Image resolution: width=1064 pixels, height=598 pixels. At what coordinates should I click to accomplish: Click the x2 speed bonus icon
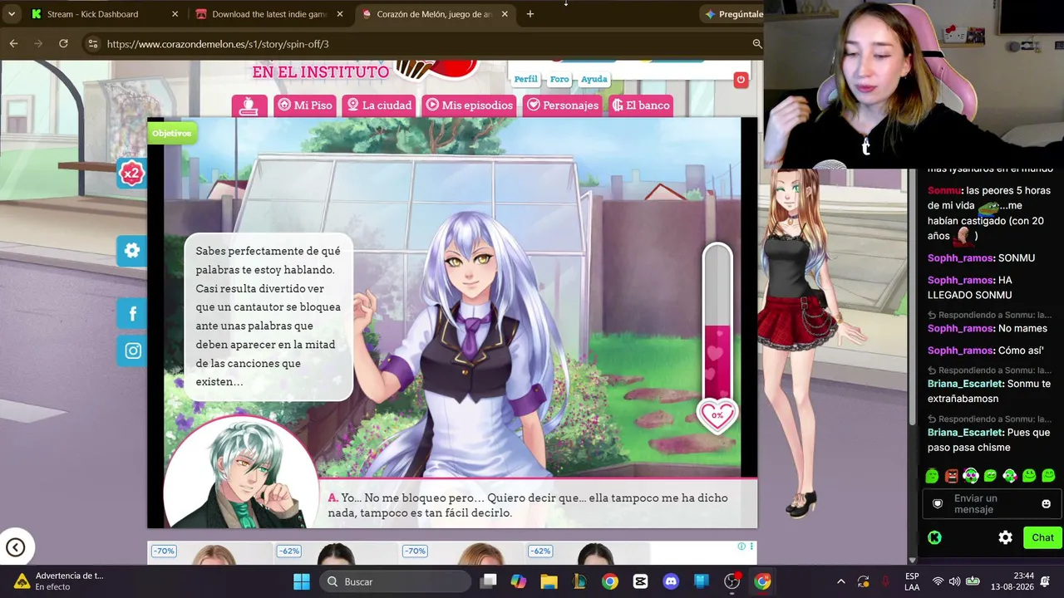[x=131, y=174]
